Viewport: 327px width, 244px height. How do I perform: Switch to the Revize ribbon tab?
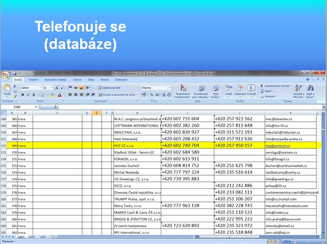click(x=104, y=80)
